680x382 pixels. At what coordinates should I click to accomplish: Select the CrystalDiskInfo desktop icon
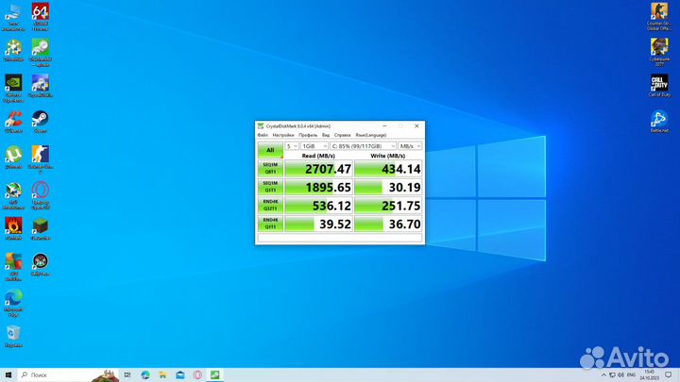click(40, 87)
